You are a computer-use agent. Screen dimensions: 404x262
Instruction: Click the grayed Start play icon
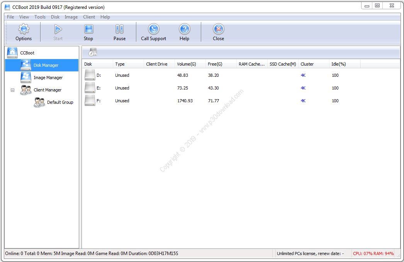click(58, 29)
